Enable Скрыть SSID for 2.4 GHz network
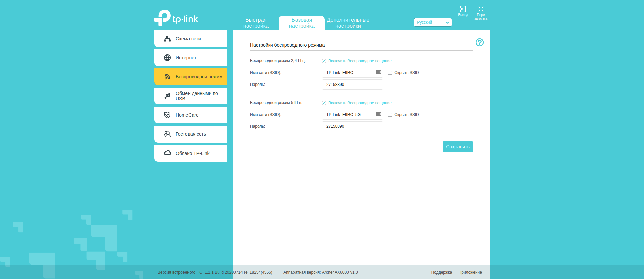This screenshot has width=644, height=279. point(390,73)
